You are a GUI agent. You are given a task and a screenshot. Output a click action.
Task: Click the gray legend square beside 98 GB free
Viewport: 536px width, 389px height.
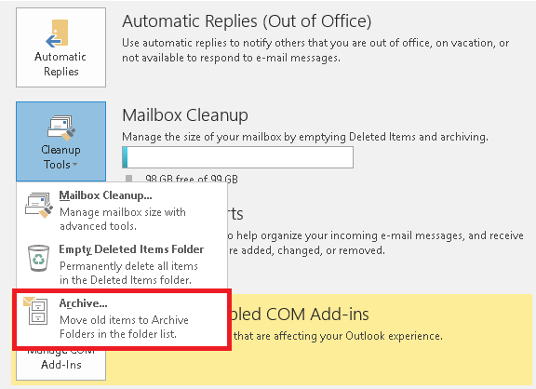click(128, 179)
